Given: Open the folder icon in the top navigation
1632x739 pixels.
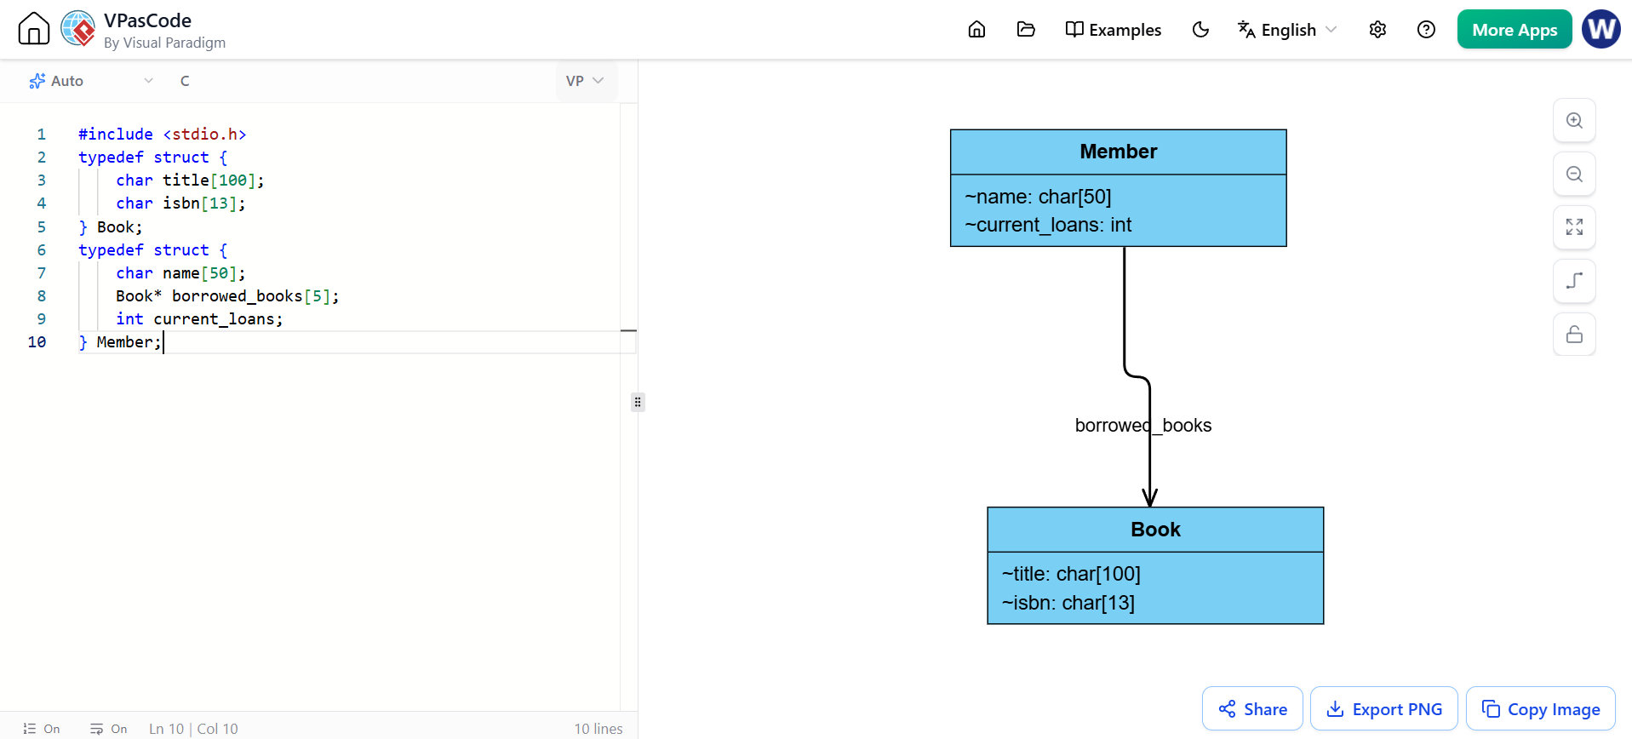Looking at the screenshot, I should (x=1026, y=30).
